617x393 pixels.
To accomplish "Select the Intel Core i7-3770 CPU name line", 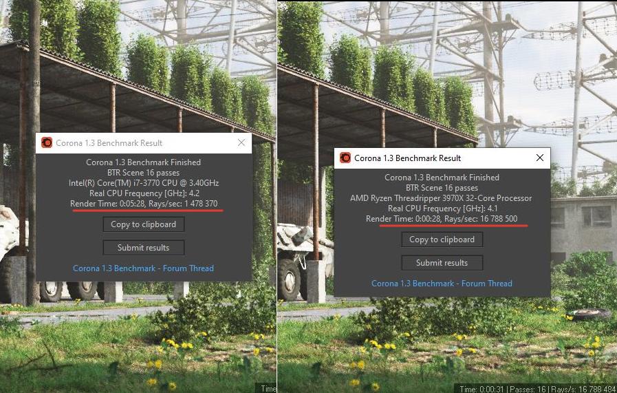I will 144,182.
